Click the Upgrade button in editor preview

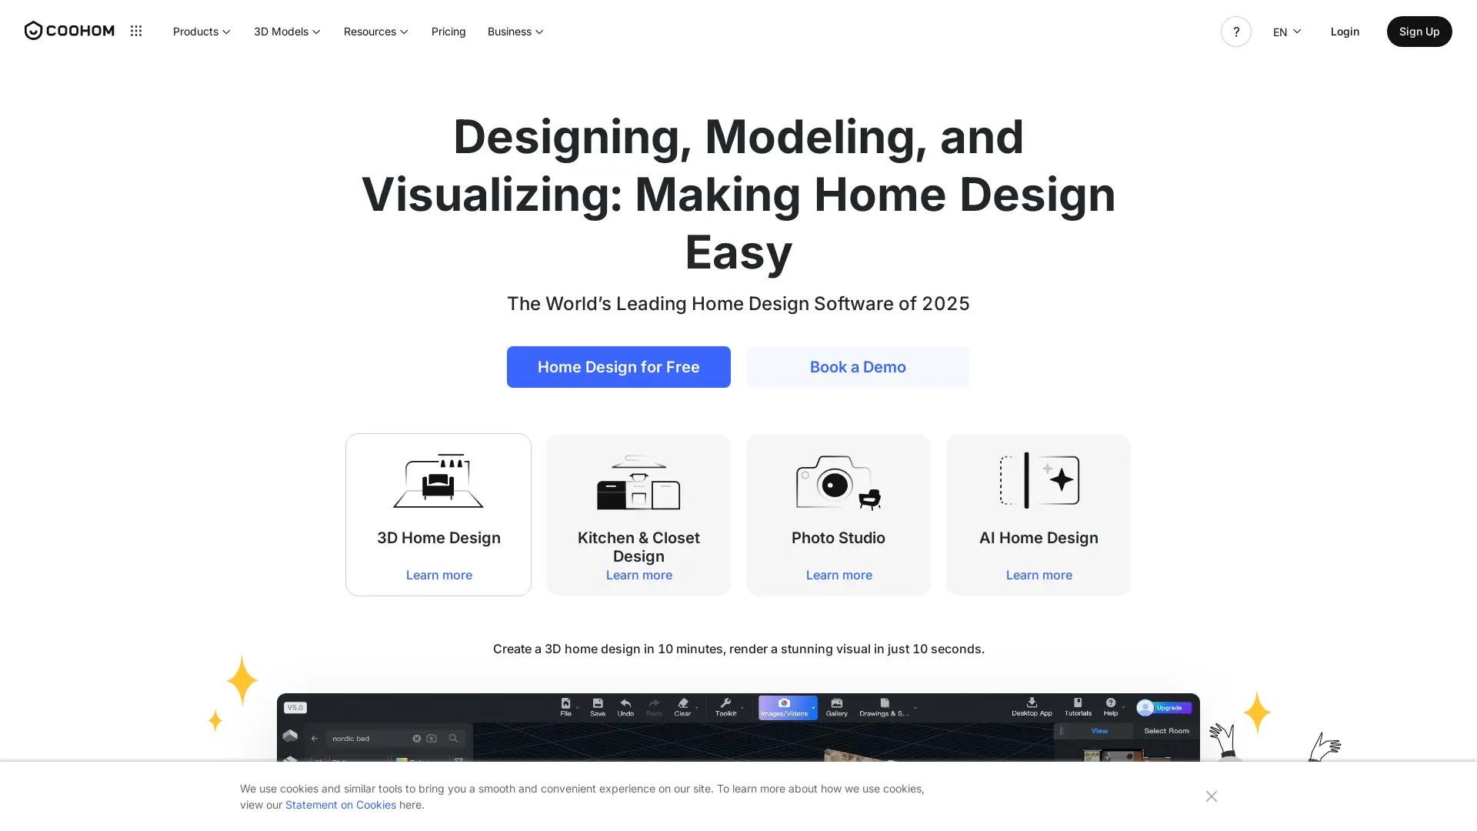click(x=1169, y=707)
